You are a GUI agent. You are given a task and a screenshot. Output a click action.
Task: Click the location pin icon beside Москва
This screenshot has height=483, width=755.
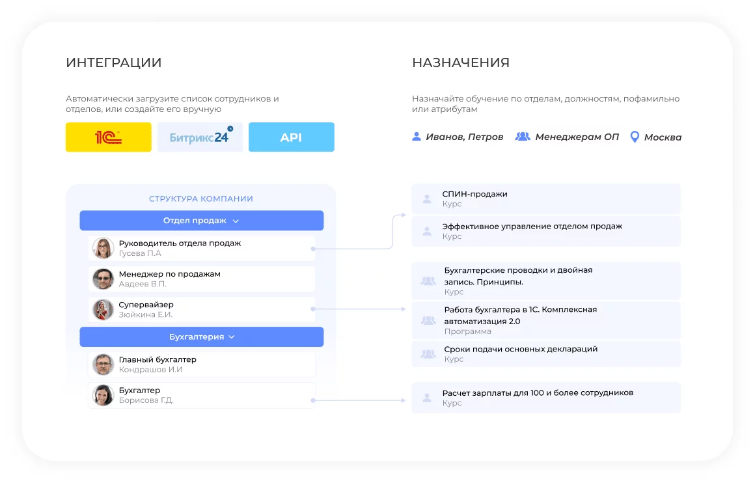[x=635, y=137]
